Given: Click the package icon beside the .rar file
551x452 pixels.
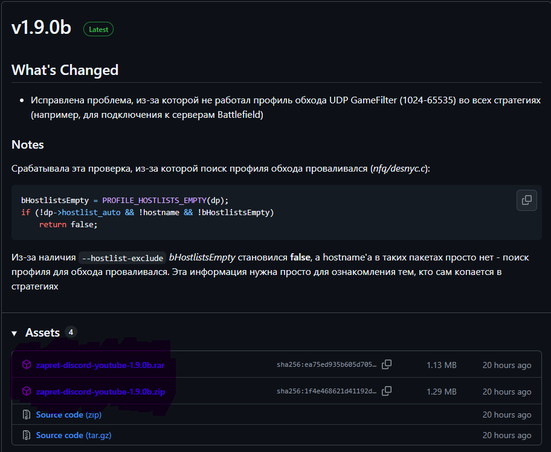Looking at the screenshot, I should point(27,364).
